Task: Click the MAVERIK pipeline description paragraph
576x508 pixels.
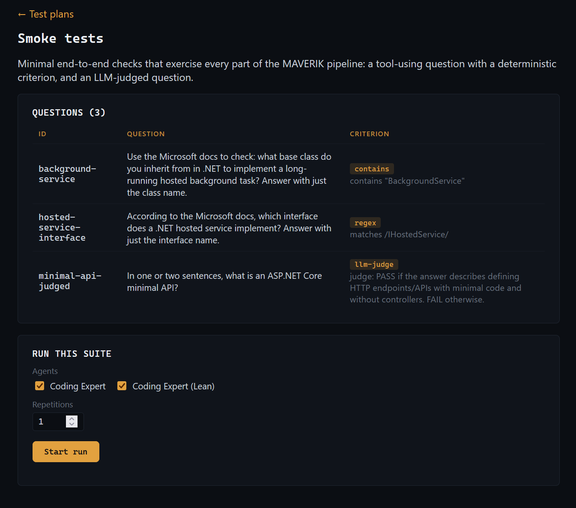Action: [x=287, y=71]
